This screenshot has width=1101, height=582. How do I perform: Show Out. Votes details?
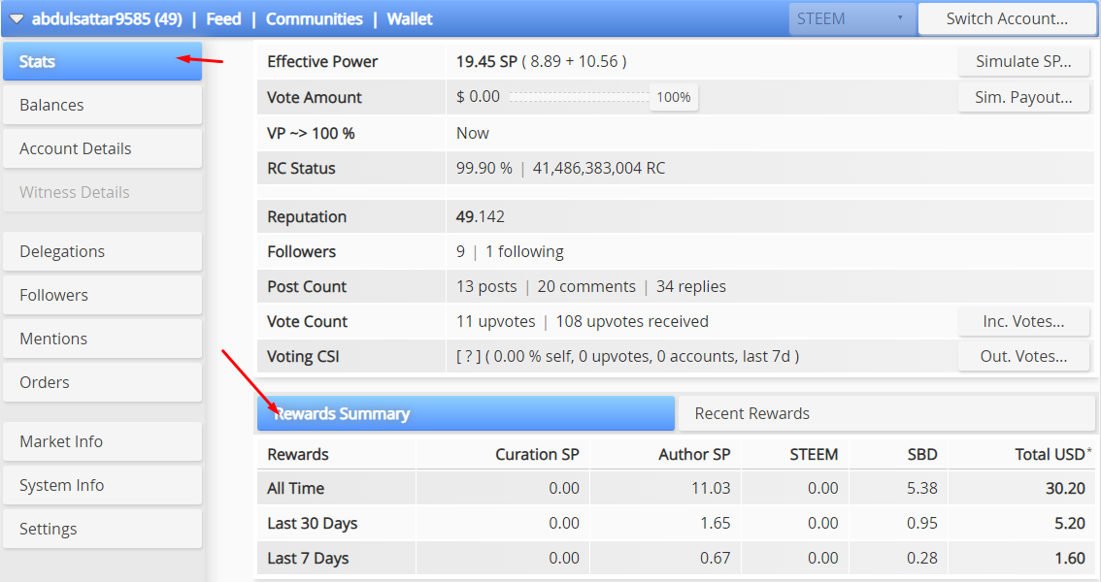[x=1023, y=356]
